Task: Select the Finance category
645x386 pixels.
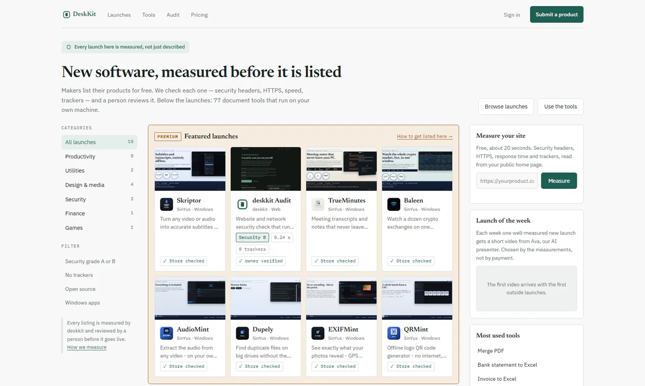Action: click(99, 213)
